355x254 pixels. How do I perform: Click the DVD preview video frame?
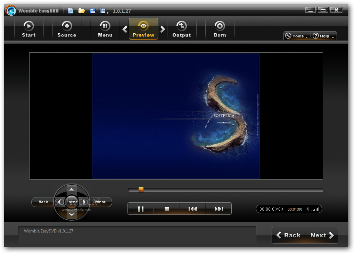[x=176, y=116]
